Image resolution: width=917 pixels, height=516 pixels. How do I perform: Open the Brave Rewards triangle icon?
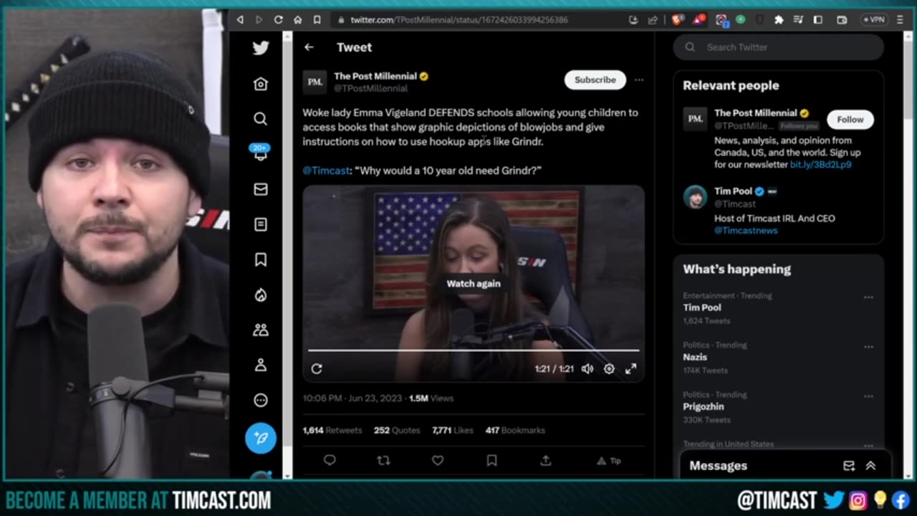[x=698, y=19]
